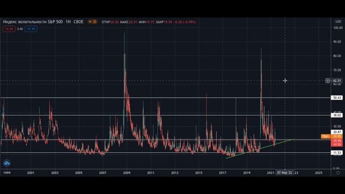345x194 pixels.
Task: Select the 20.87 horizontal line label
Action: tap(336, 132)
